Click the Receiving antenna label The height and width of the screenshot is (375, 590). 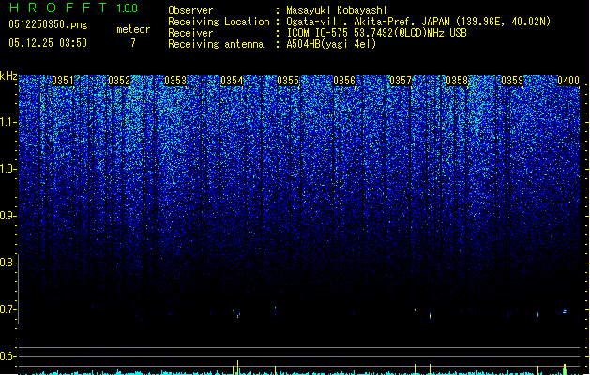(x=216, y=44)
